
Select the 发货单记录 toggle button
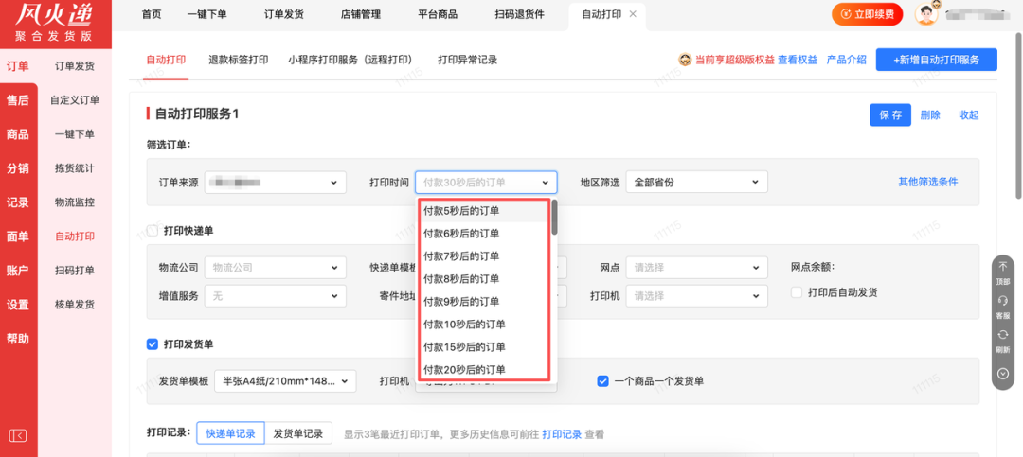(298, 433)
